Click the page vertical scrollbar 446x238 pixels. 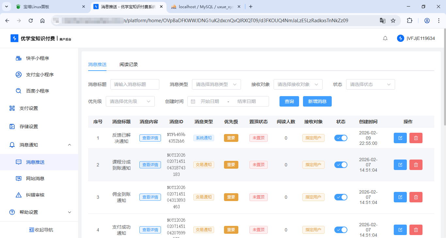click(x=444, y=77)
